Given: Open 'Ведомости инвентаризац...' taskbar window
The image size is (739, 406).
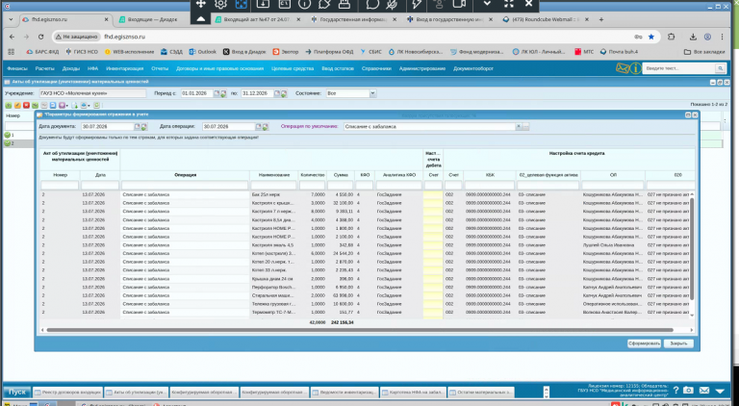Looking at the screenshot, I should click(x=344, y=392).
